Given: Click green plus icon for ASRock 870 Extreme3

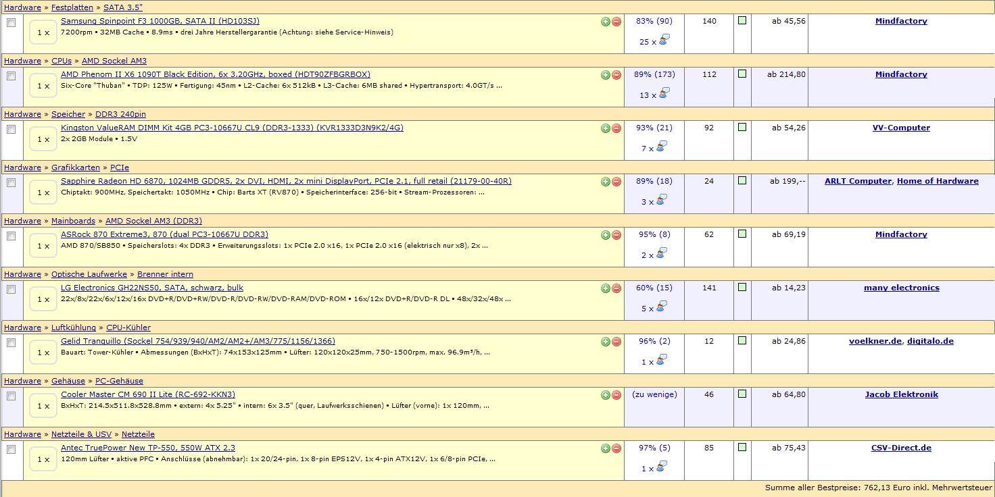Looking at the screenshot, I should click(606, 235).
